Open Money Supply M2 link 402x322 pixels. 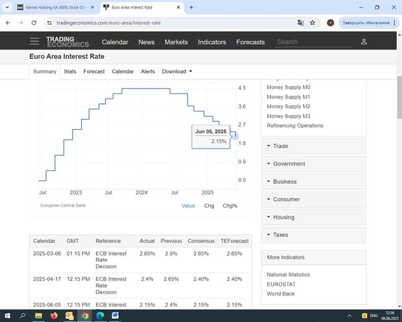[288, 107]
